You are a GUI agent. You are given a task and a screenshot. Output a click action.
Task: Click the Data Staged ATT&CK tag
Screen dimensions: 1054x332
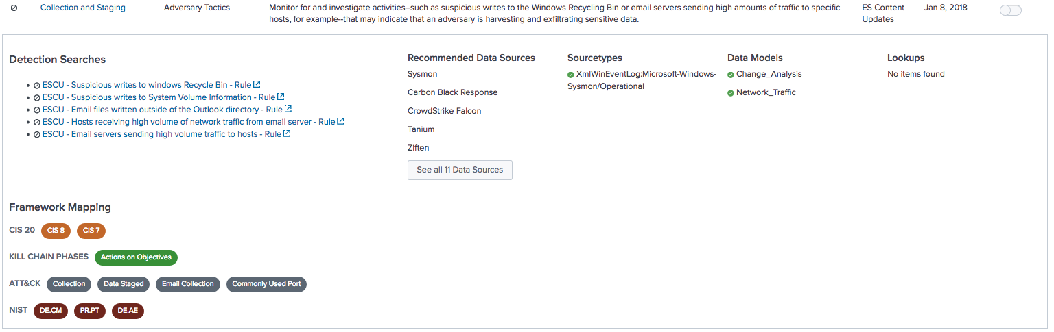pyautogui.click(x=124, y=284)
